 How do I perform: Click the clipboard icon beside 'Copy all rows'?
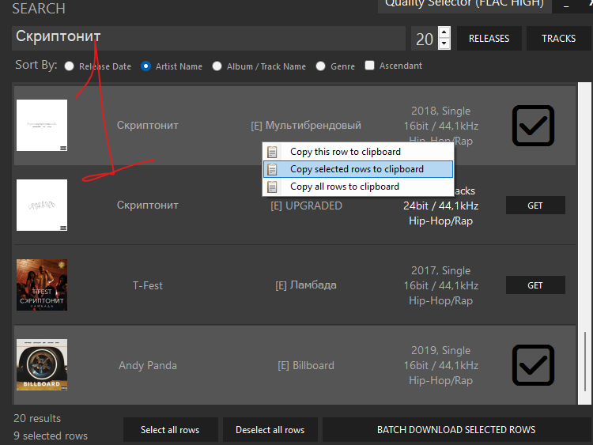click(273, 187)
